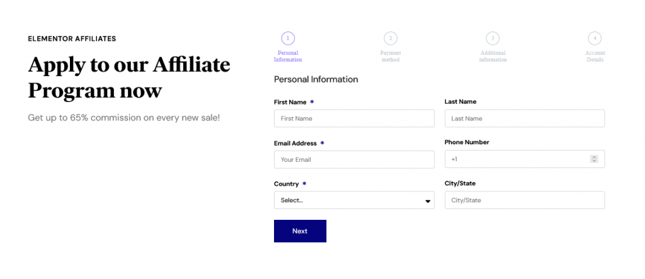Click the Email Address field label

click(295, 144)
